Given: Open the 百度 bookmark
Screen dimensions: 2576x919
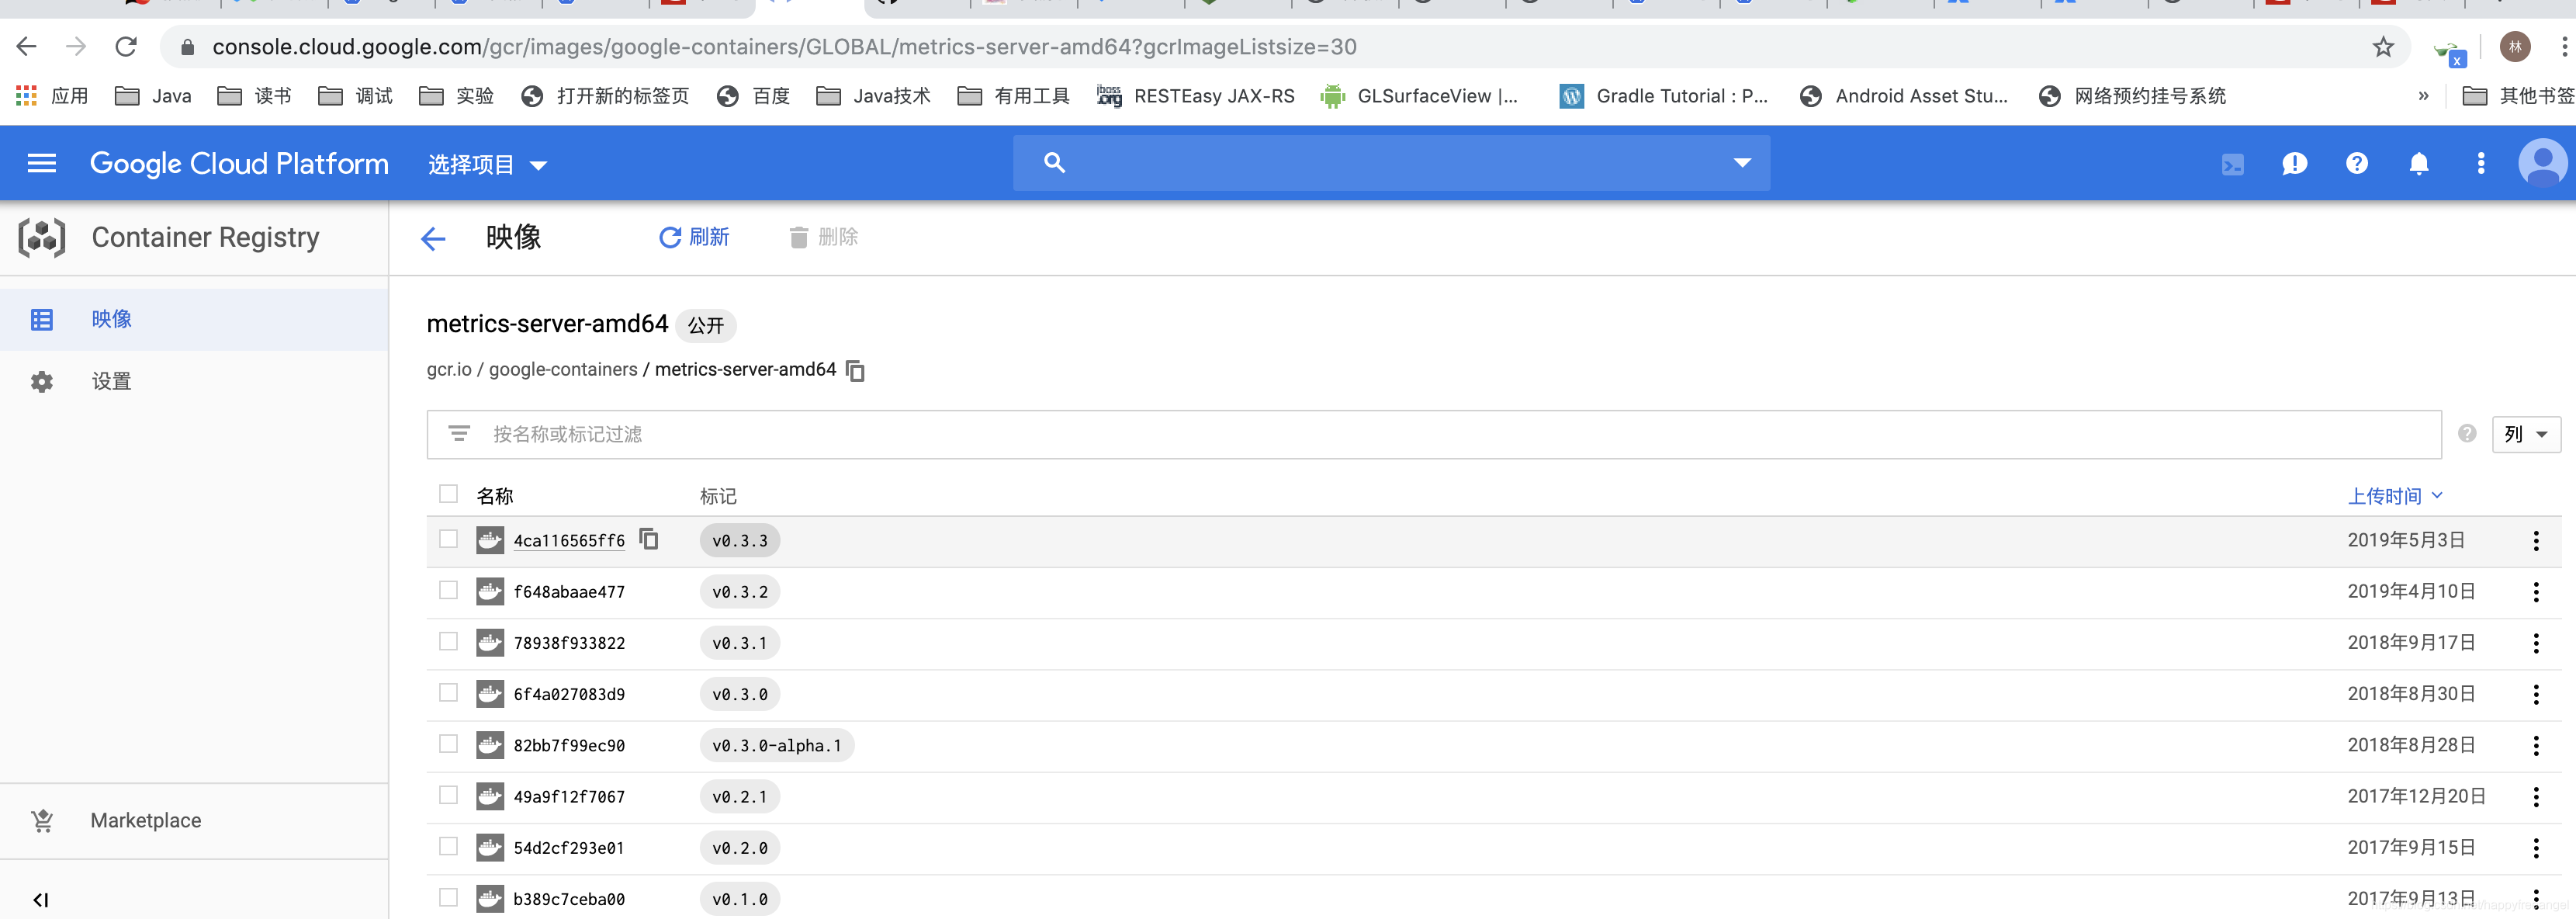Looking at the screenshot, I should 754,96.
